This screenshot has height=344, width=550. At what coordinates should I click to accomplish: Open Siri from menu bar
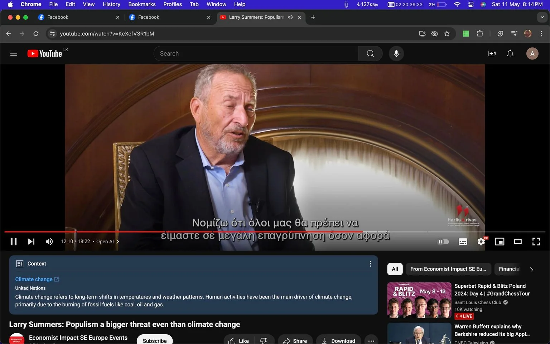coord(483,4)
